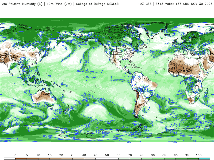Click the legend value "40"
The height and width of the screenshot is (160, 214).
pyautogui.click(x=95, y=155)
